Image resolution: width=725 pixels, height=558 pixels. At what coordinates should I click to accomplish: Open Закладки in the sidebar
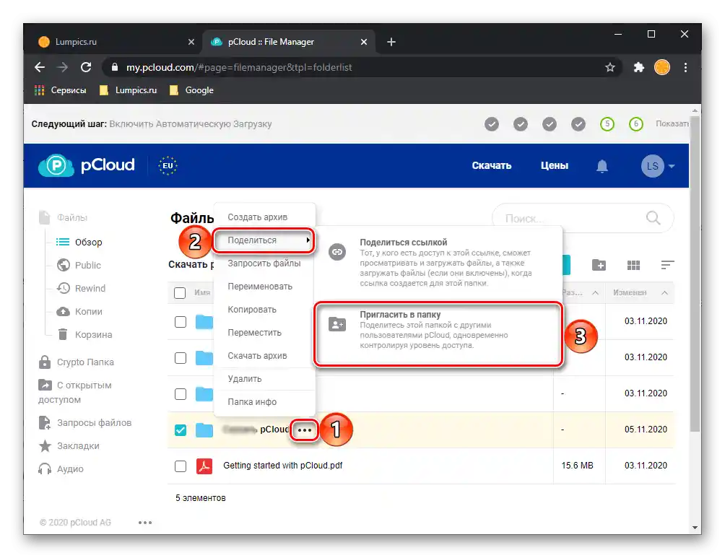point(69,445)
